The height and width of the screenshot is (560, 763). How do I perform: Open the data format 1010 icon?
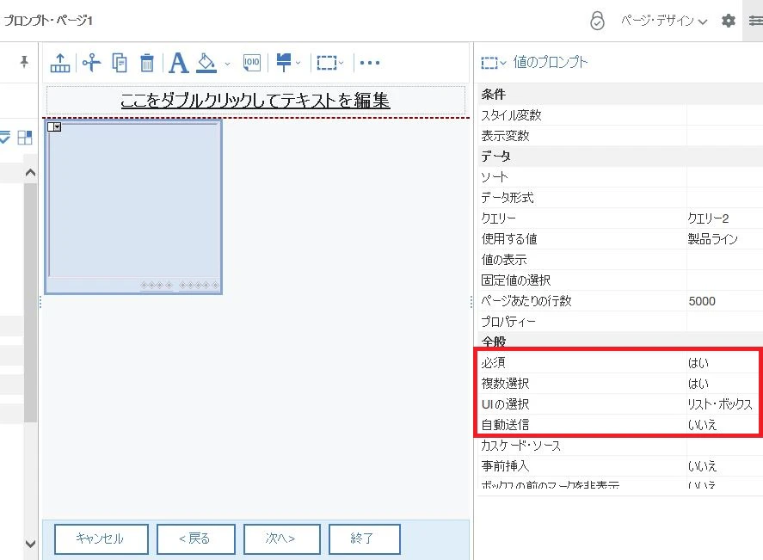point(251,63)
